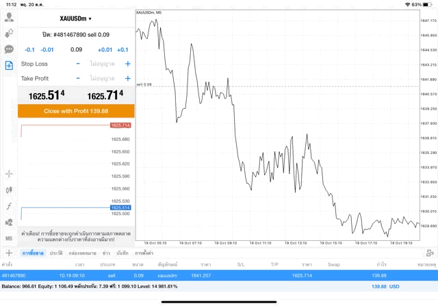Switch to the กล่องจดหมาย tab
The width and height of the screenshot is (438, 306).
pos(82,253)
